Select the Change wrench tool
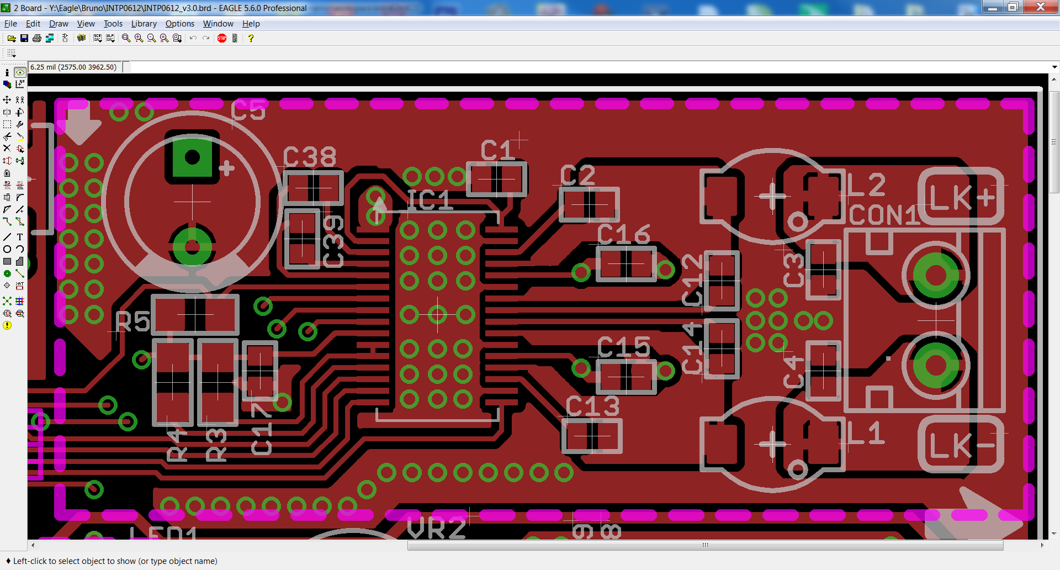Viewport: 1060px width, 570px height. 20,124
